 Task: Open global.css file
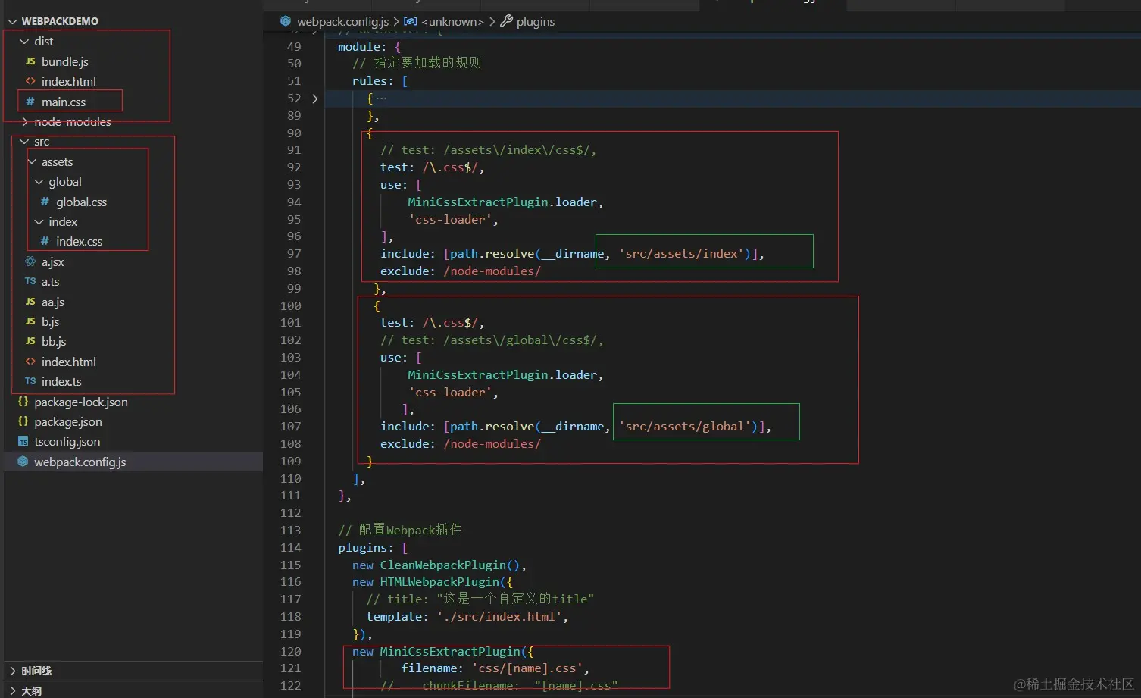tap(81, 202)
